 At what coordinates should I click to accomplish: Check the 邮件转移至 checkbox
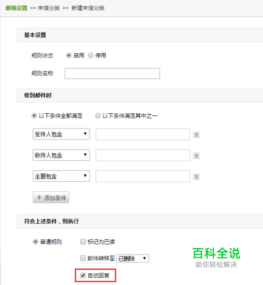(83, 258)
